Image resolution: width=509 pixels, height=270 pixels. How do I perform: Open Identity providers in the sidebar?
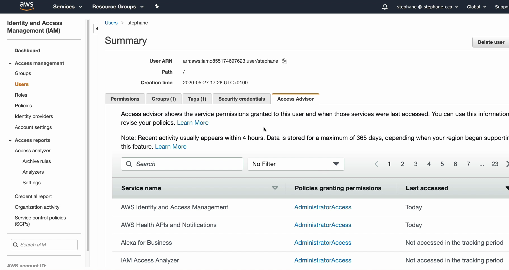pyautogui.click(x=34, y=116)
